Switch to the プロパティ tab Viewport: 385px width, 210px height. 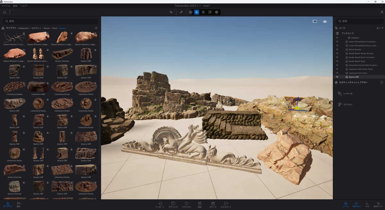356,205
